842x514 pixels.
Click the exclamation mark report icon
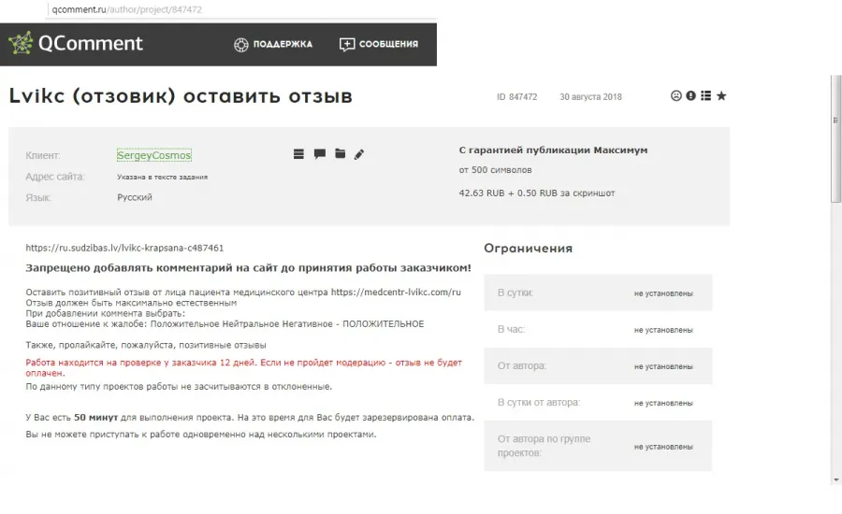pyautogui.click(x=690, y=95)
